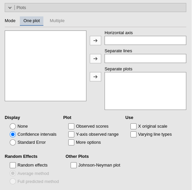The height and width of the screenshot is (190, 192).
Task: Choose Confidence intervals display option
Action: tap(13, 134)
